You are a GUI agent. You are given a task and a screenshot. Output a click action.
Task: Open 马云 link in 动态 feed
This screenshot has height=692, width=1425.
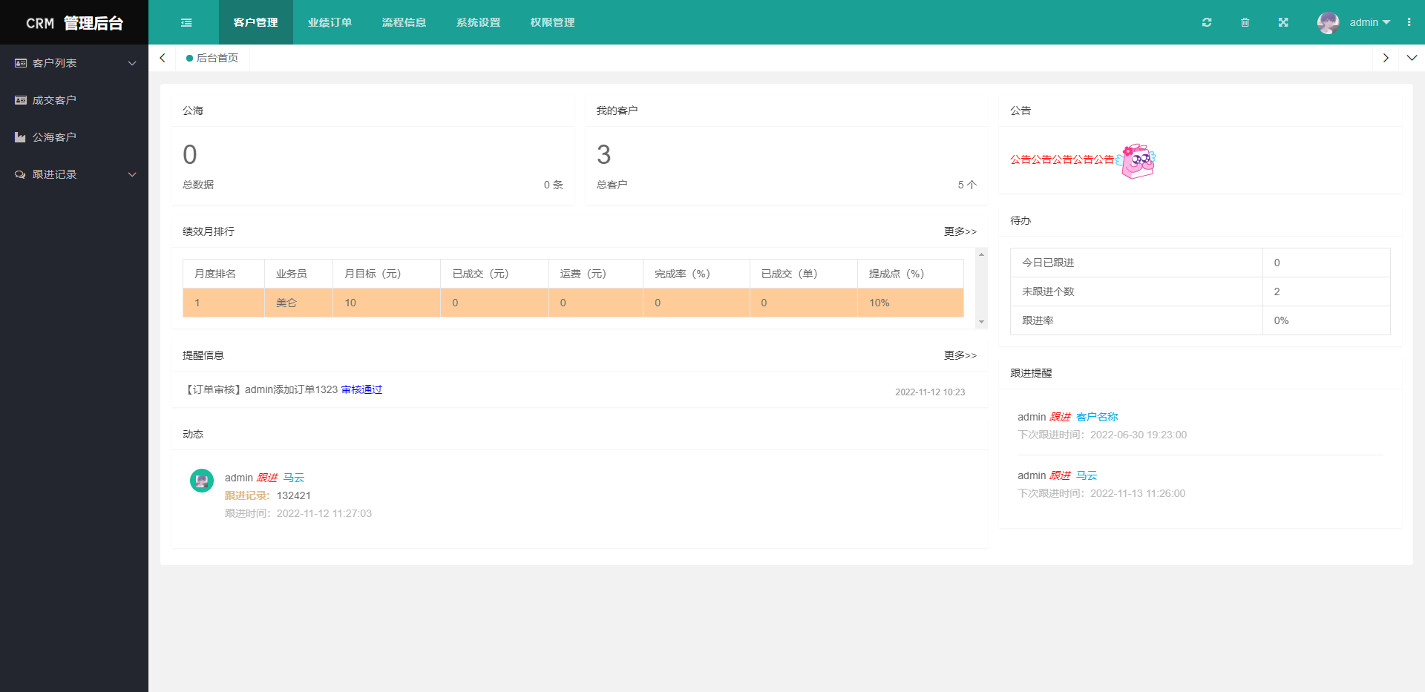pos(294,478)
